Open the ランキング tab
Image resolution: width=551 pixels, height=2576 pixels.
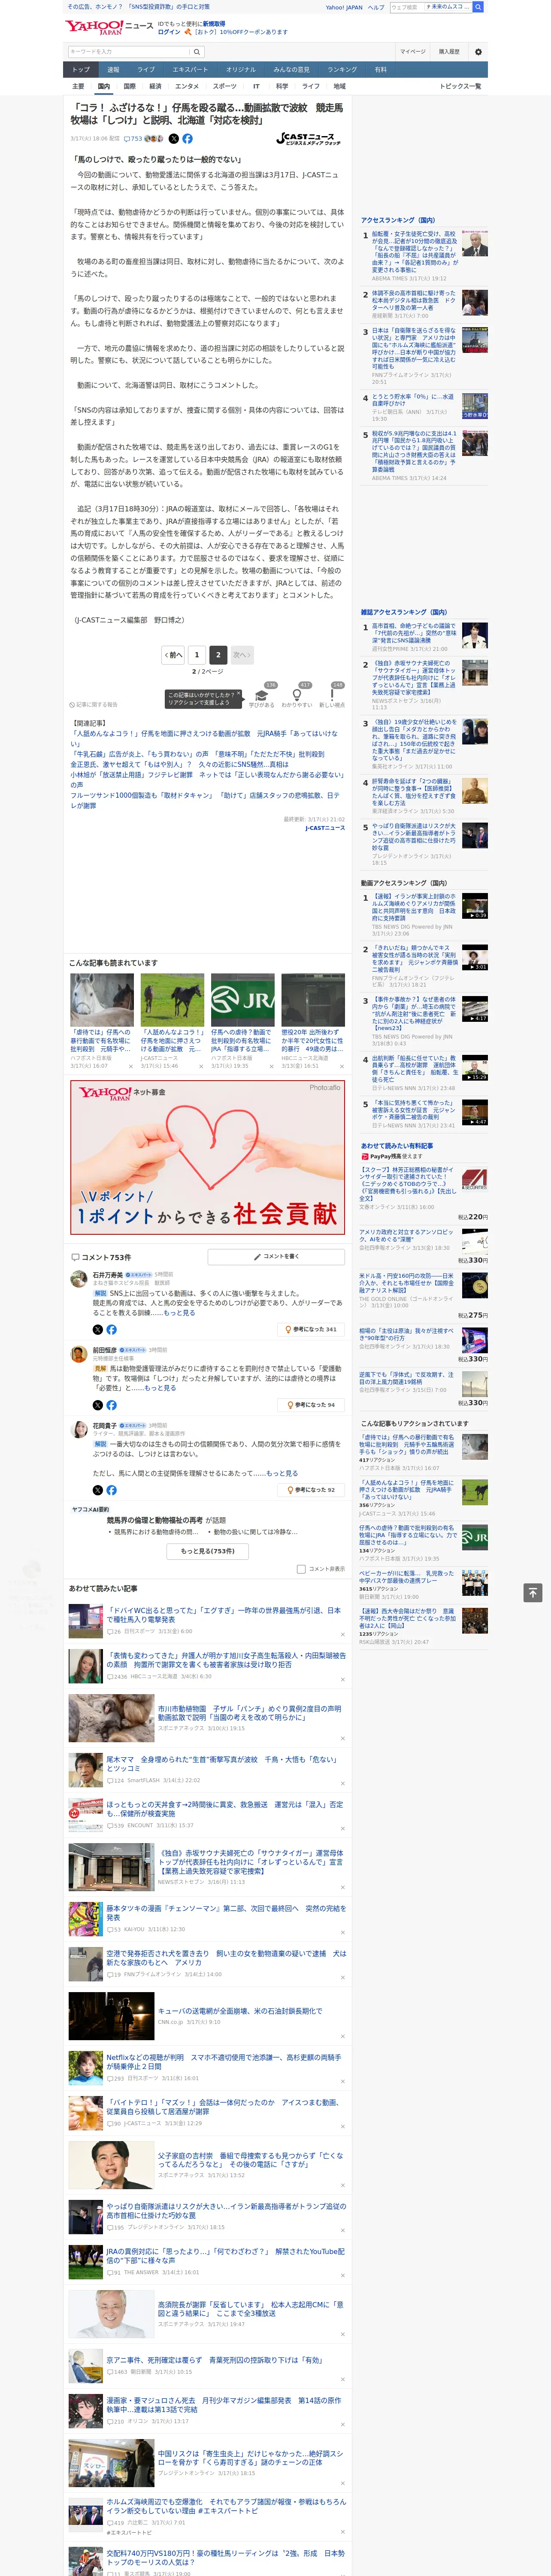pos(342,69)
